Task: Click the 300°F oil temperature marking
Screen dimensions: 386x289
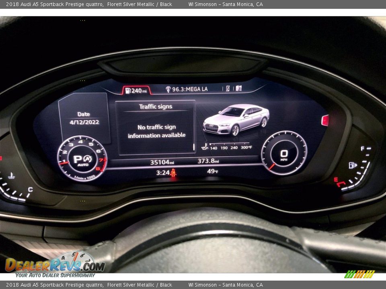Action: [x=246, y=147]
